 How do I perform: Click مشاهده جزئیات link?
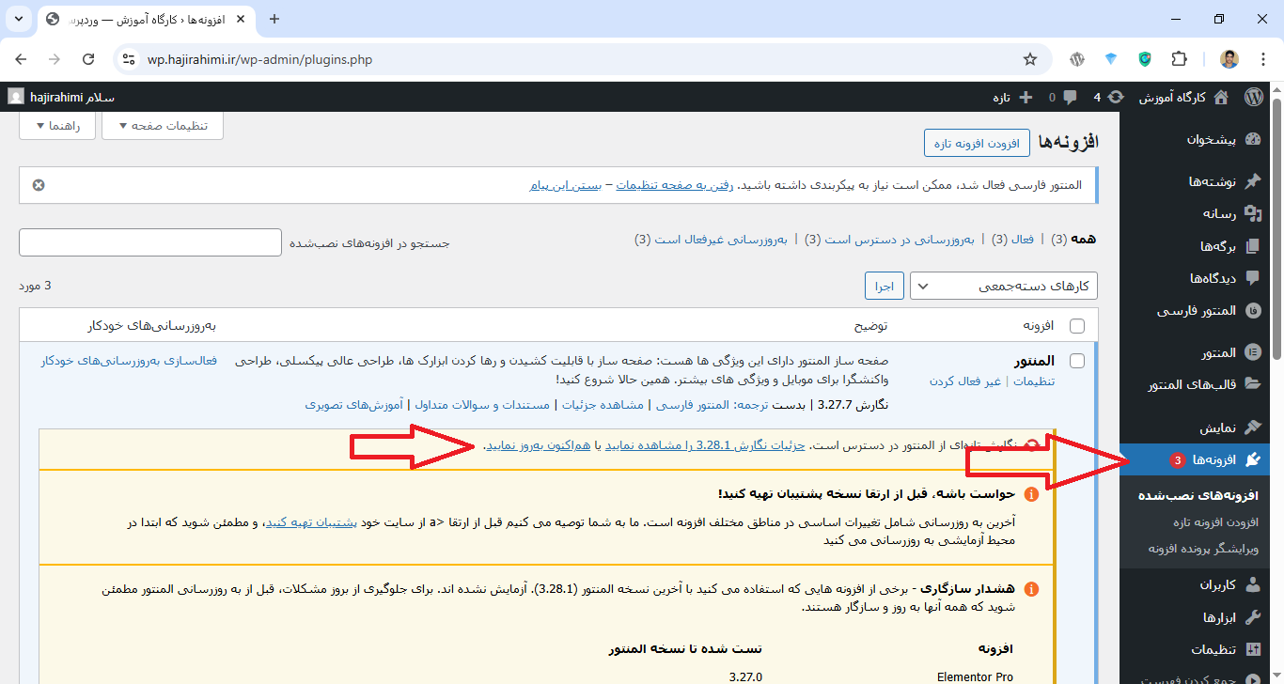pyautogui.click(x=603, y=404)
